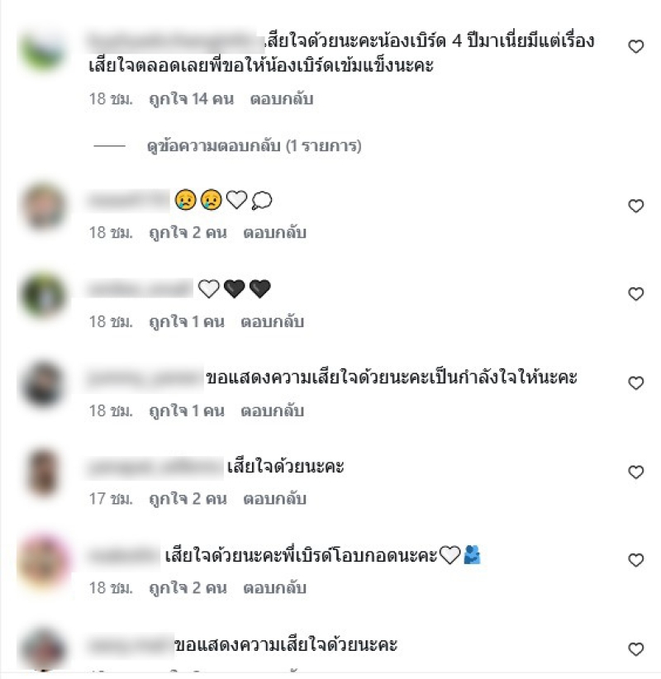Screen dimensions: 661x679
Task: Like the comment about น้องเบิร์ด 4 ปี
Action: pos(635,46)
